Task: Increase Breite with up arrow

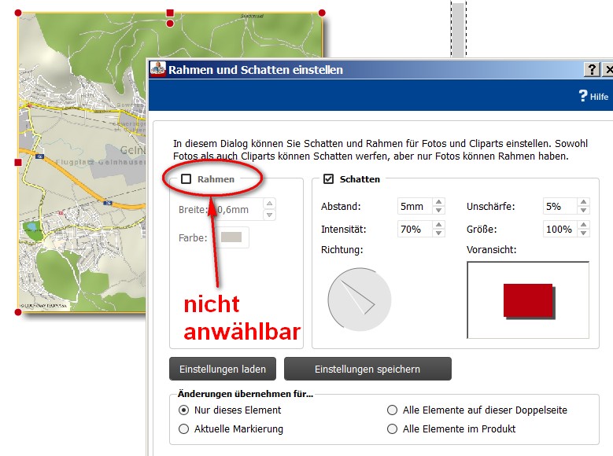Action: click(269, 204)
